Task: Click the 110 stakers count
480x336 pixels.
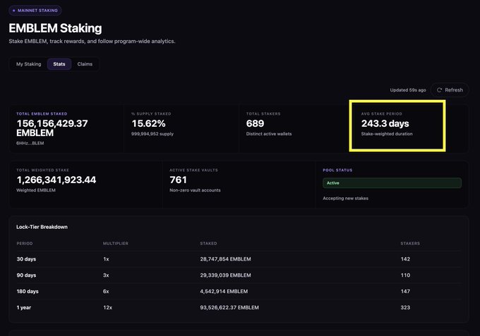Action: (405, 275)
